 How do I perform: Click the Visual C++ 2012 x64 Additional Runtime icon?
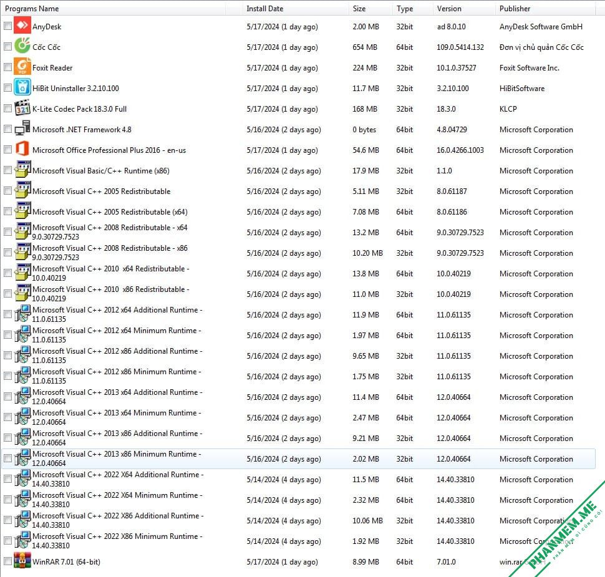pos(22,313)
